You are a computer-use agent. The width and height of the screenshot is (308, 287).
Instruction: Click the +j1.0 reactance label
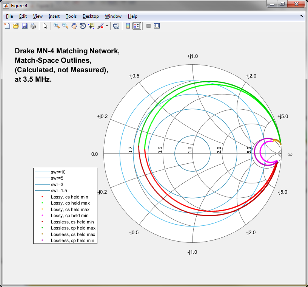pos(192,56)
